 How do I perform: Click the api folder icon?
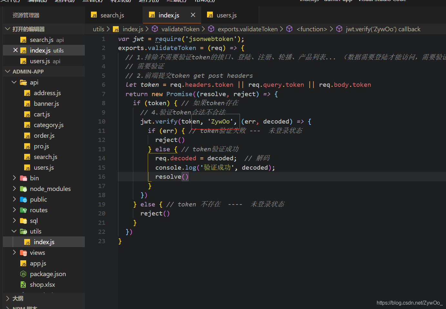(x=23, y=82)
